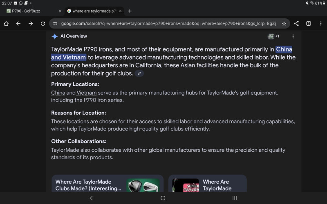This screenshot has height=204, width=327.
Task: Open the tab switcher showing 2 tabs
Action: tap(309, 24)
